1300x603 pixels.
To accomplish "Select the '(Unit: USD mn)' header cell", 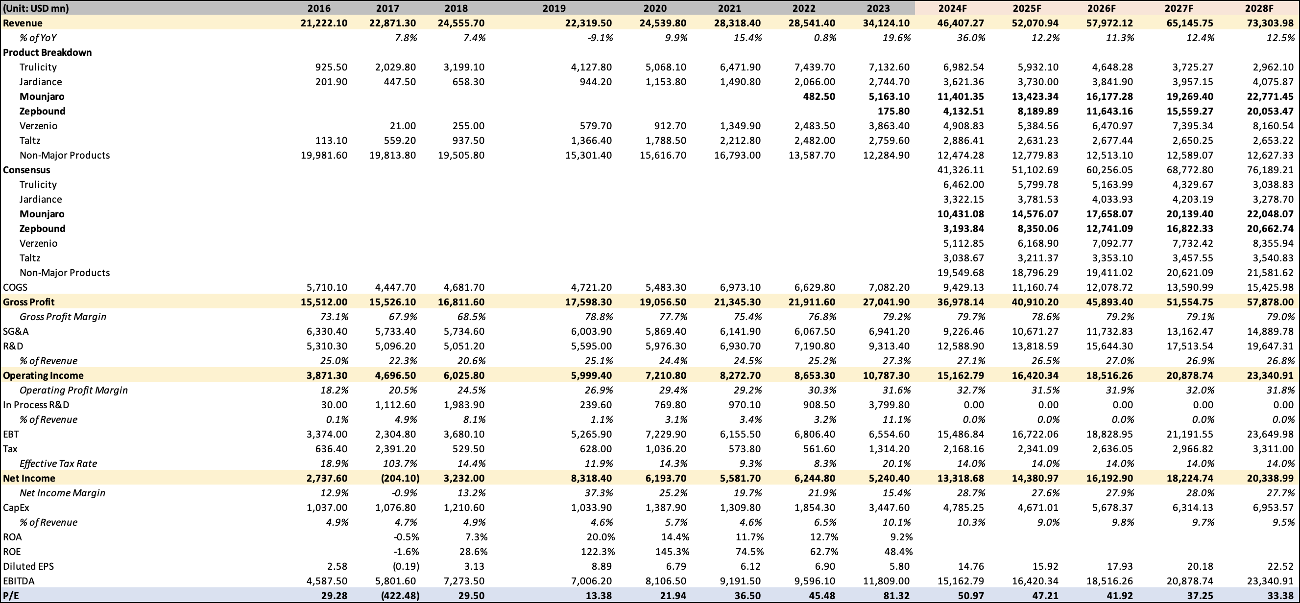I will [36, 8].
